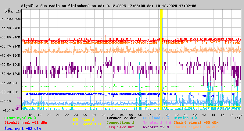
Task: Click the "ETH Plug 1" legend label
Action: coord(84,119)
